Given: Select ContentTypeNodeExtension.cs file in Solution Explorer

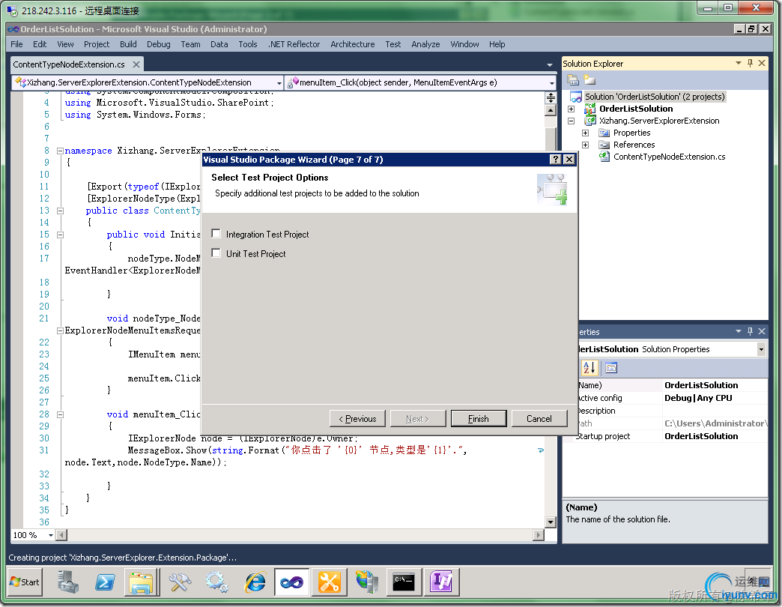Looking at the screenshot, I should tap(669, 157).
